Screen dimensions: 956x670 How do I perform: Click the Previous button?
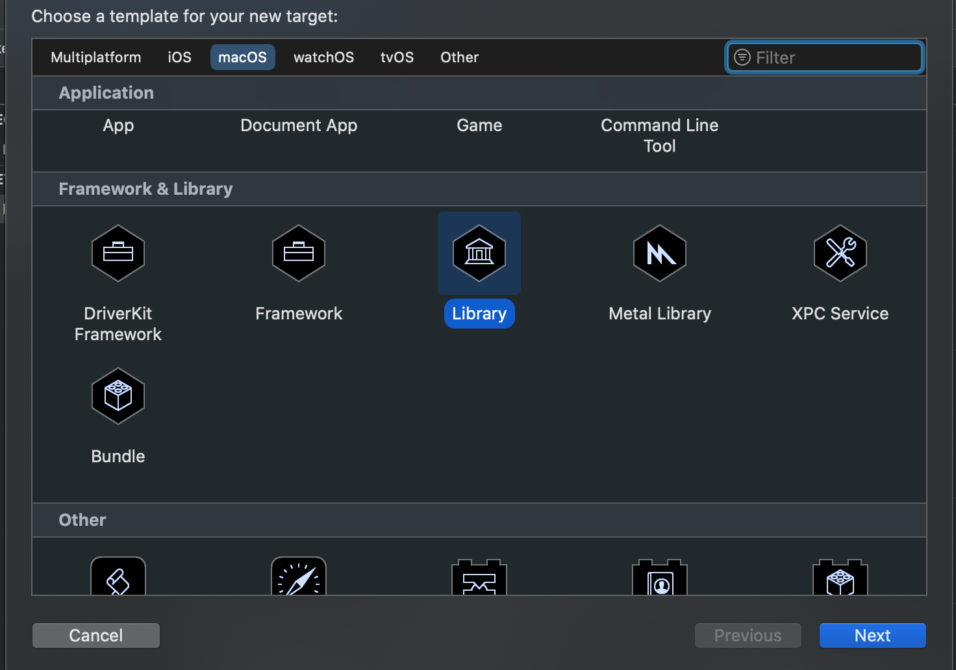tap(748, 636)
